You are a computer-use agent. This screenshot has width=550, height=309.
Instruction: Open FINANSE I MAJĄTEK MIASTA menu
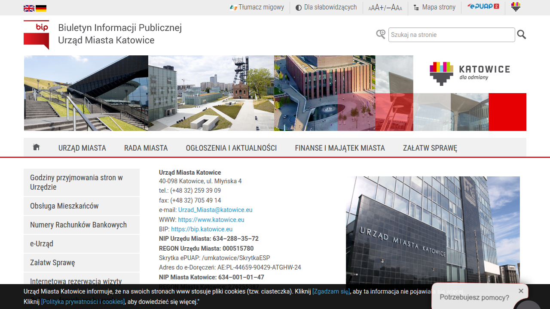pyautogui.click(x=340, y=148)
